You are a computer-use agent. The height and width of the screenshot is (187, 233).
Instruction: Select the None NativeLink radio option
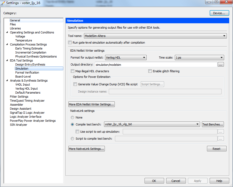point(72,117)
